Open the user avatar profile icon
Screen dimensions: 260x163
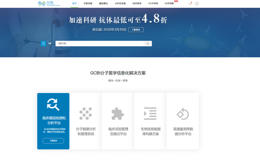point(197,4)
